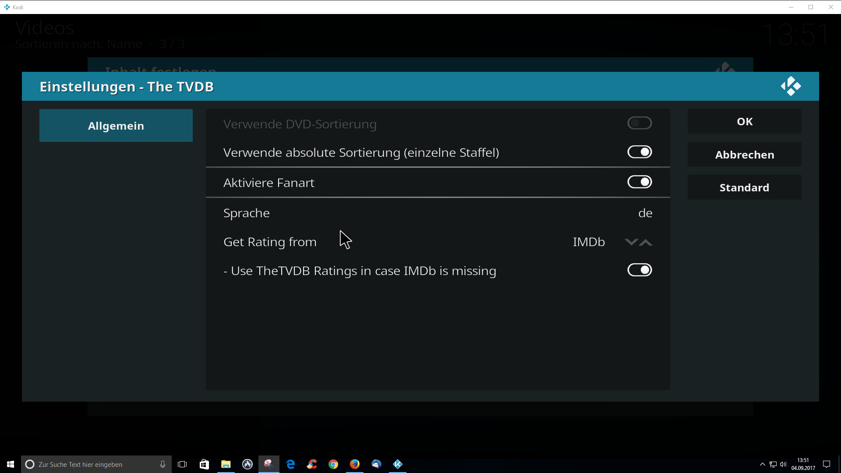Launch Microsoft Edge from taskbar
Viewport: 841px width, 473px height.
pos(290,464)
